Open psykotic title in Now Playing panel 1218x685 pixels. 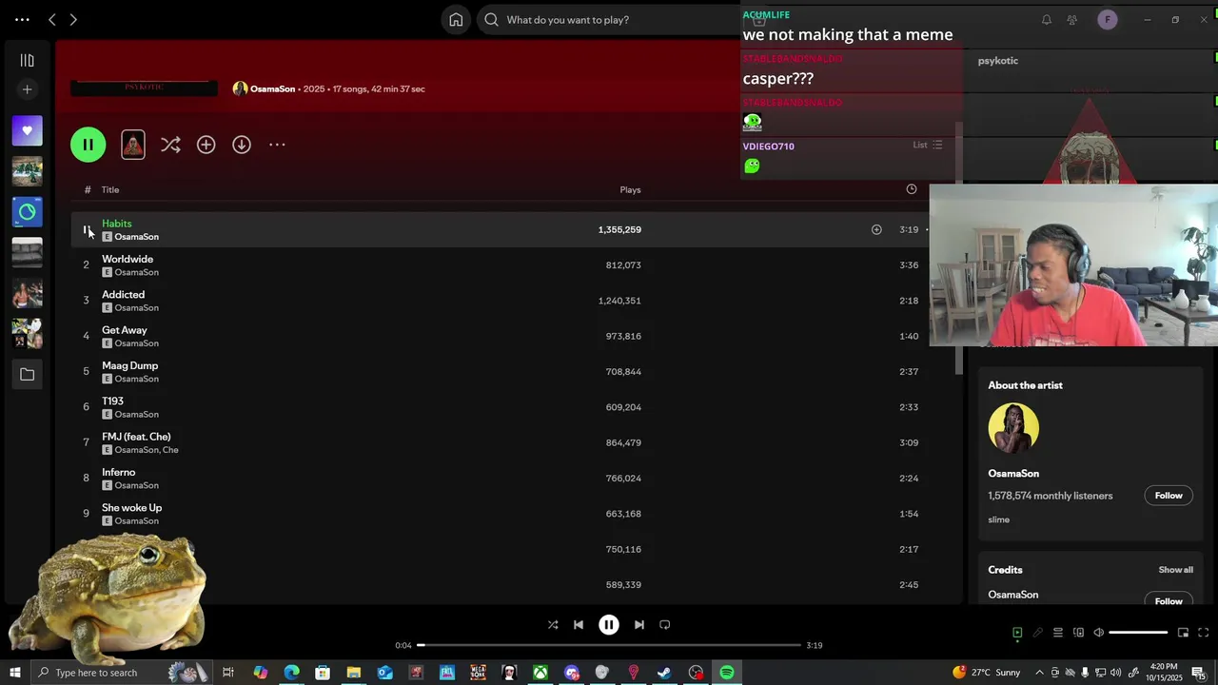pyautogui.click(x=997, y=61)
